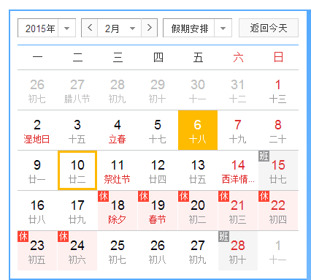Choose February 4 立春

click(118, 130)
